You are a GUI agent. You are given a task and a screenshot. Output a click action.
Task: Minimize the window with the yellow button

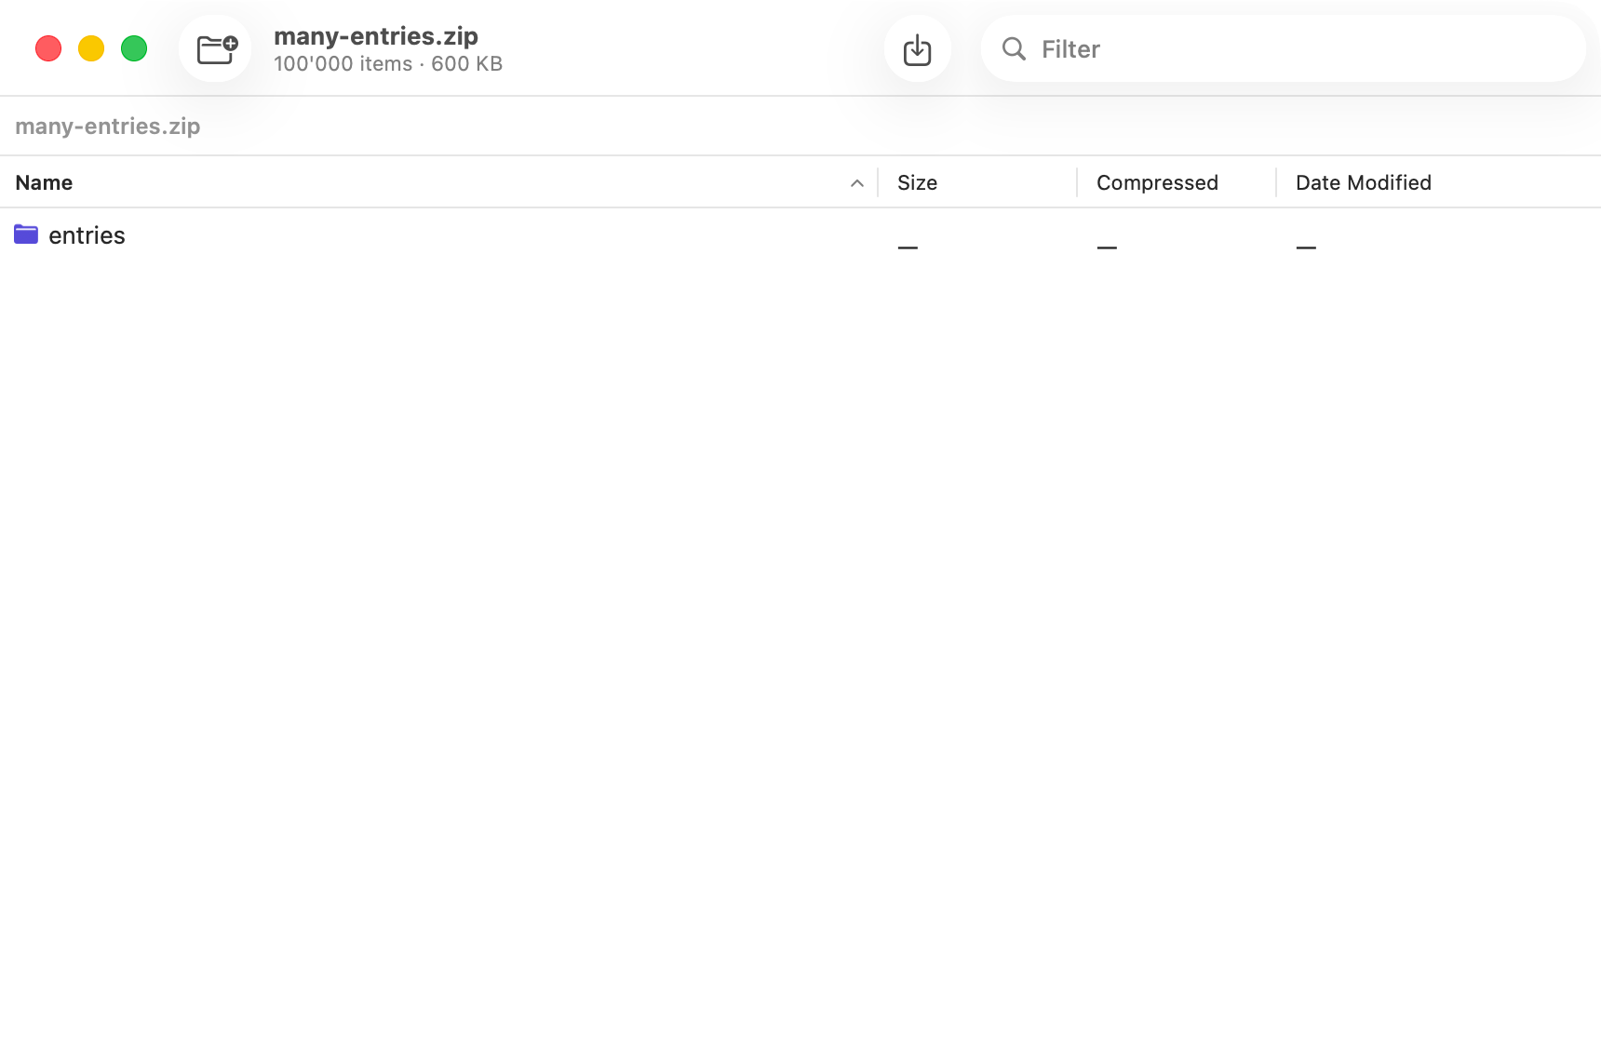tap(91, 48)
